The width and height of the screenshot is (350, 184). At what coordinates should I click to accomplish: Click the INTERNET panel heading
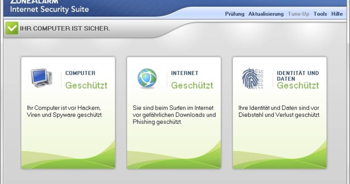tap(185, 73)
